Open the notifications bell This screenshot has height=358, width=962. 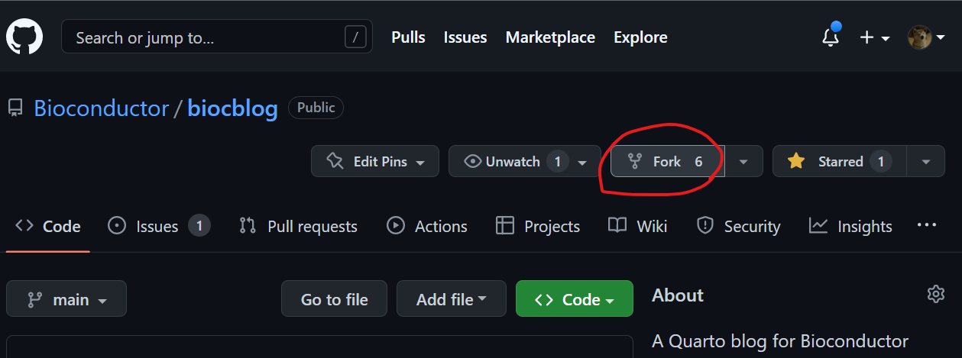coord(831,37)
